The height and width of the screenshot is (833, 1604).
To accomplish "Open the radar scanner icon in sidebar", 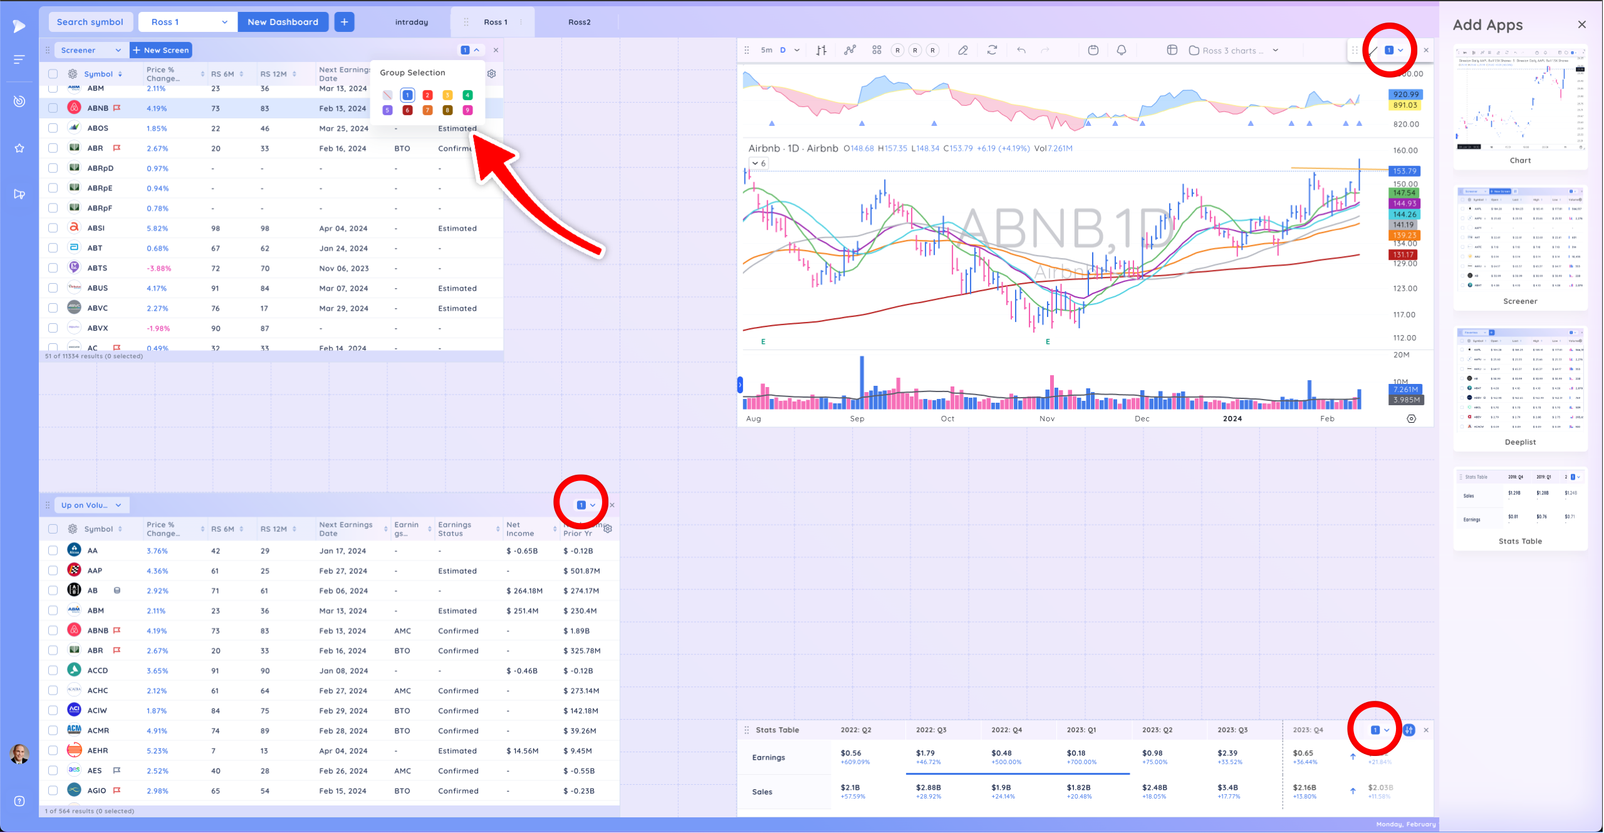I will [19, 101].
